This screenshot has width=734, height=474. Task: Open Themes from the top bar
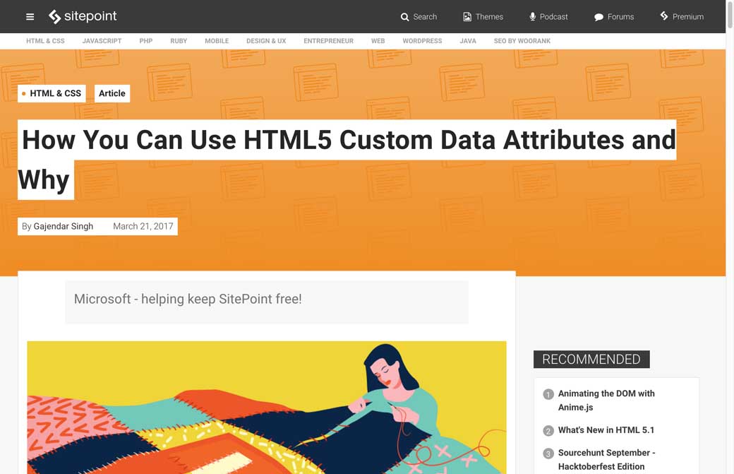pos(483,17)
